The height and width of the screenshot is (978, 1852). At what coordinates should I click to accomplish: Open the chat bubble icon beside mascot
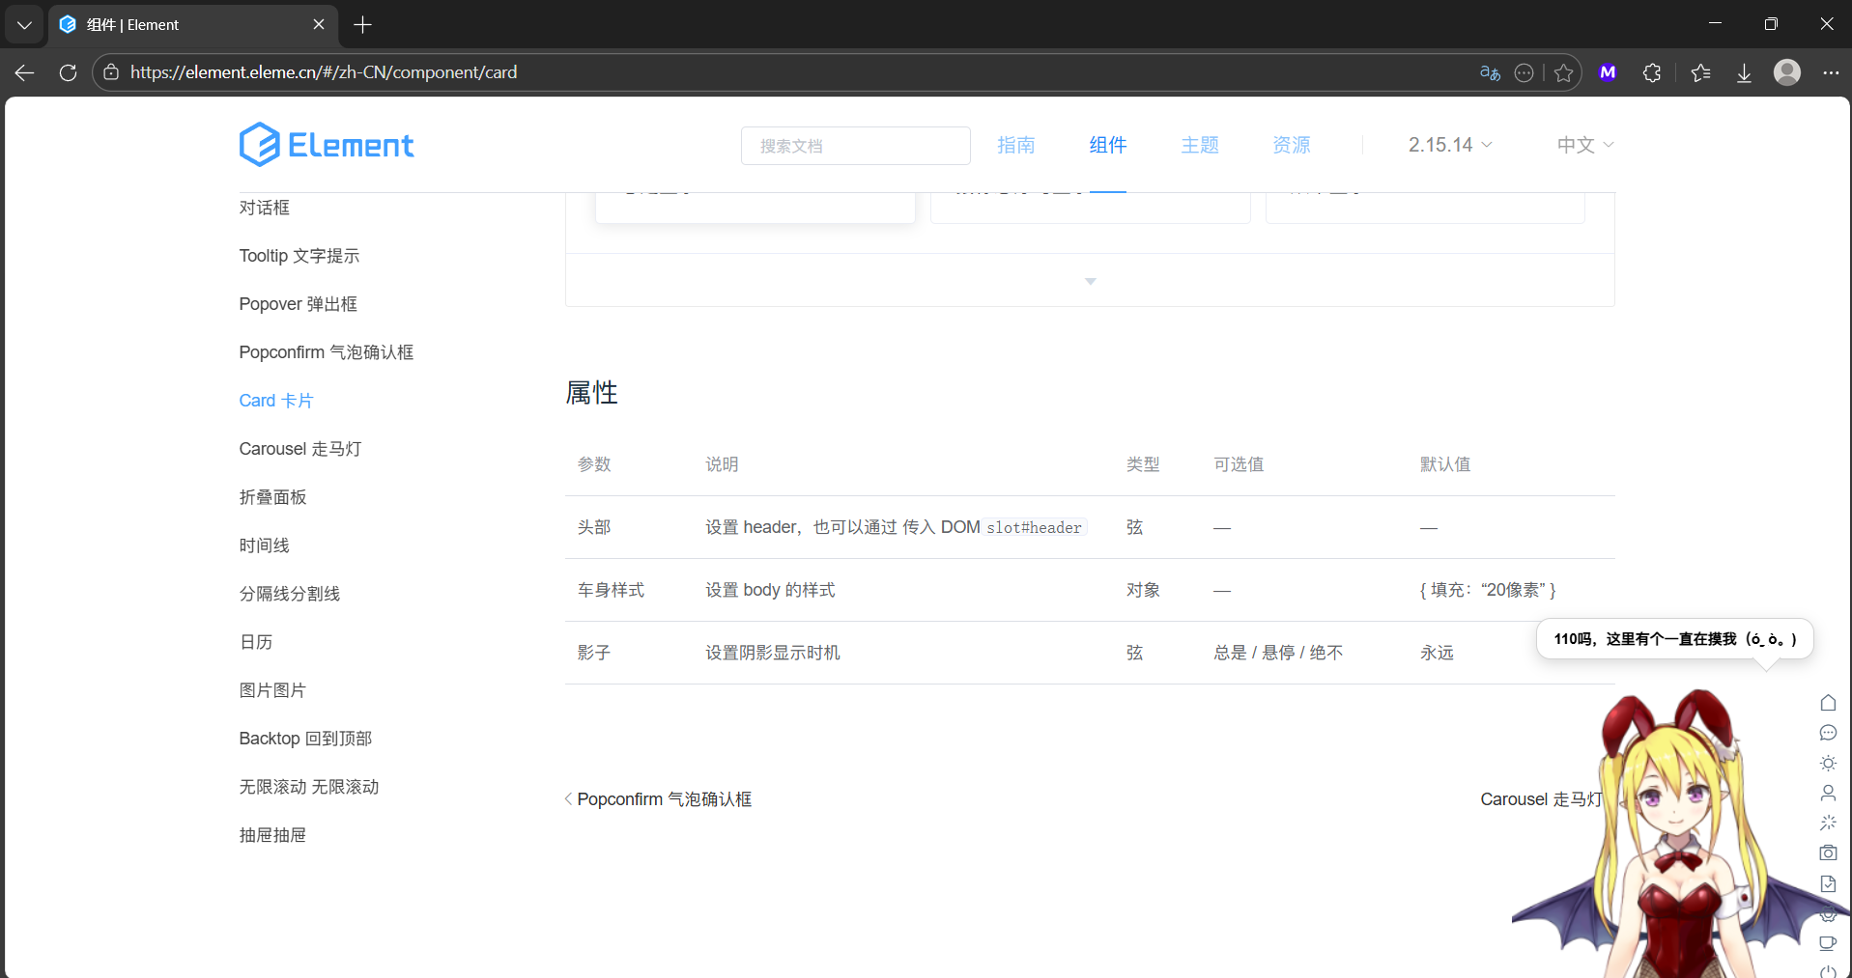pos(1828,733)
